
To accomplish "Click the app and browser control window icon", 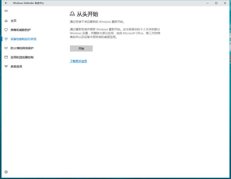I will click(x=6, y=57).
